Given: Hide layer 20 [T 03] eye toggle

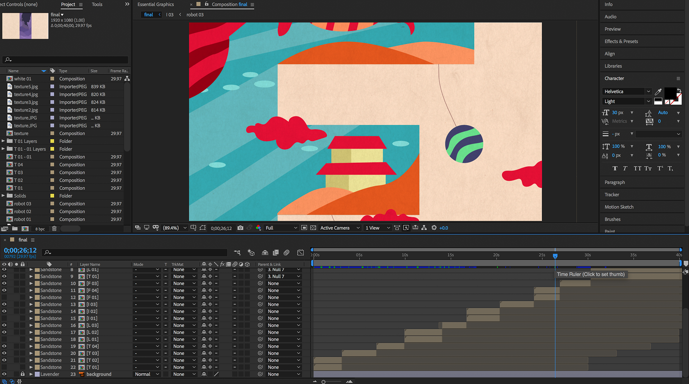Looking at the screenshot, I should (x=4, y=353).
